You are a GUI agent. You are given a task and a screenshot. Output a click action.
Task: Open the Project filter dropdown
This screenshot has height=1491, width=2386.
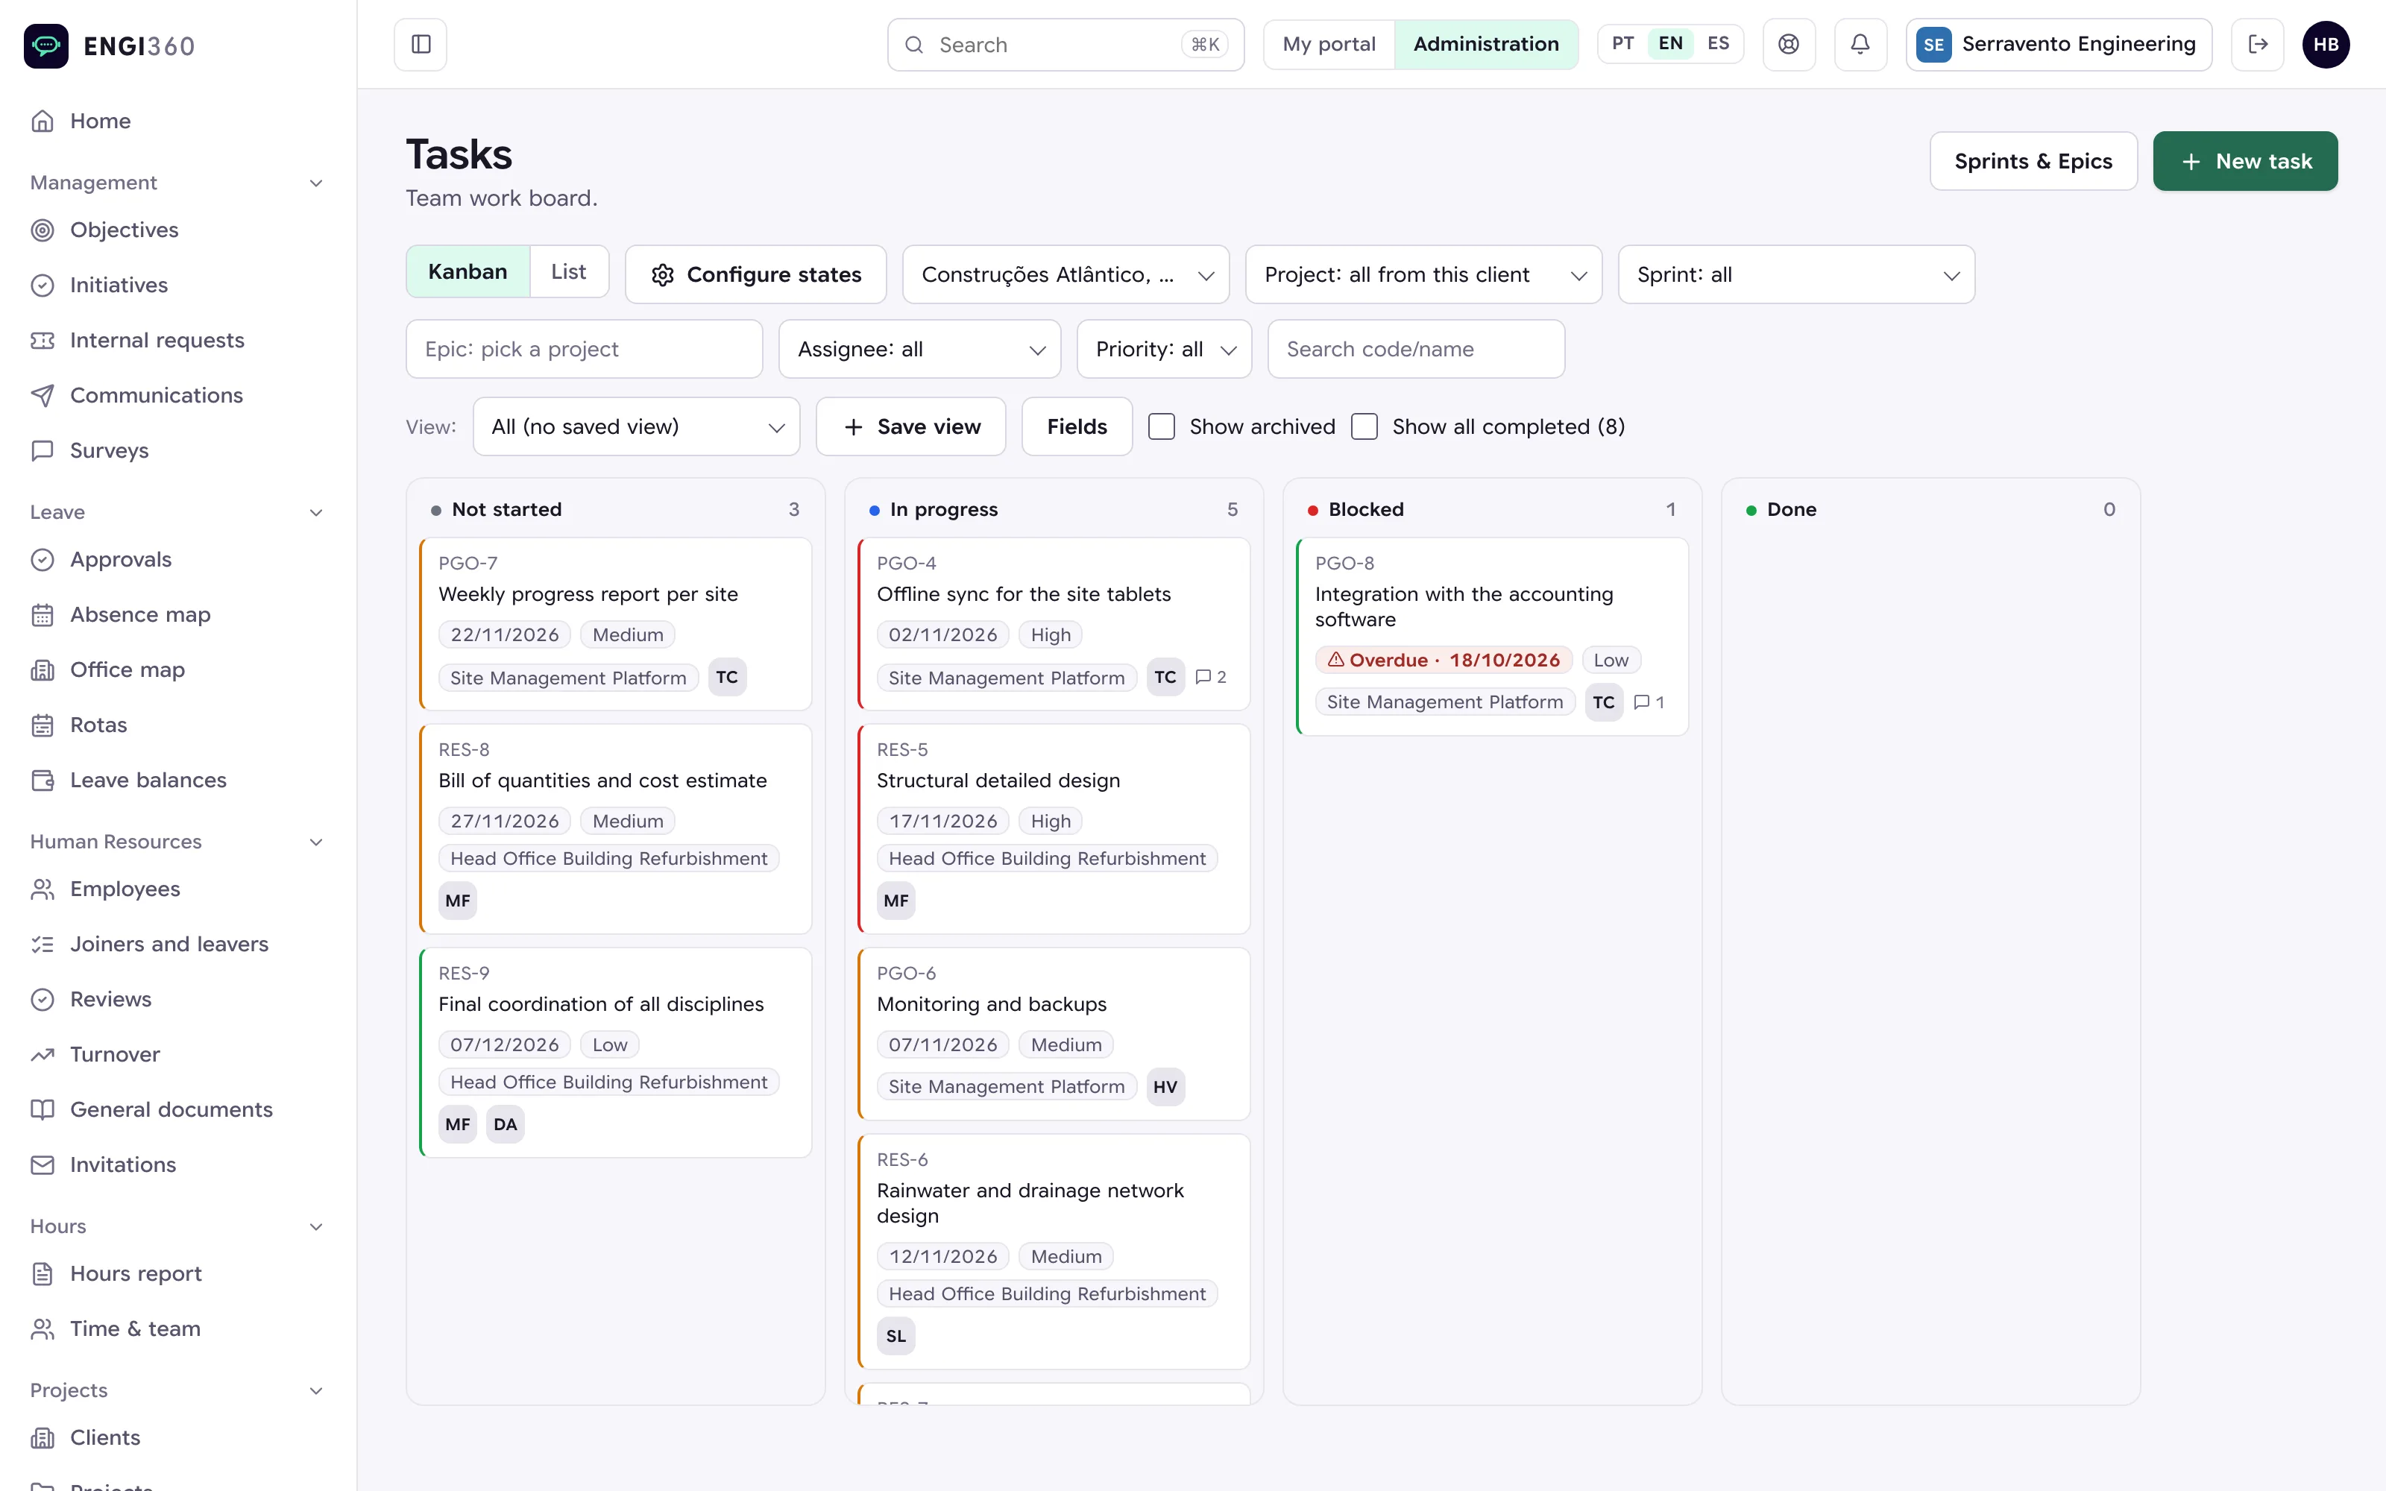[x=1423, y=274]
